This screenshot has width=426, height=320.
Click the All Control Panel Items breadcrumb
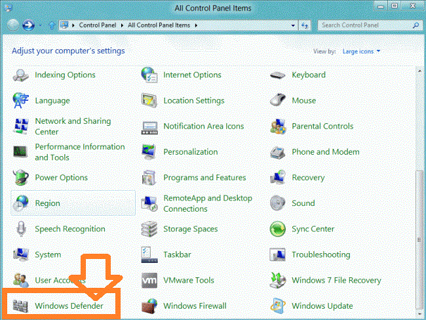point(159,26)
